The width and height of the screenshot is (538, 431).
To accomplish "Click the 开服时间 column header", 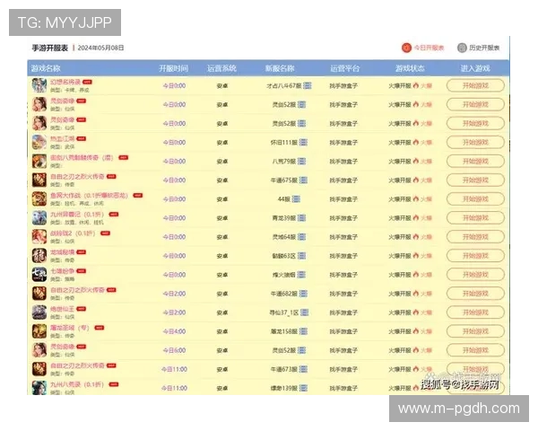I will tap(174, 68).
